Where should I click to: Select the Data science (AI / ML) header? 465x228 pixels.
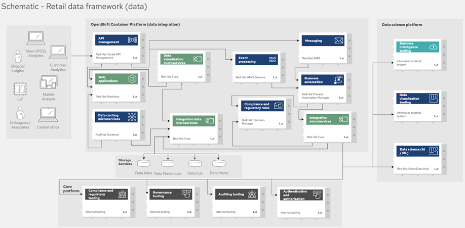tap(418, 151)
